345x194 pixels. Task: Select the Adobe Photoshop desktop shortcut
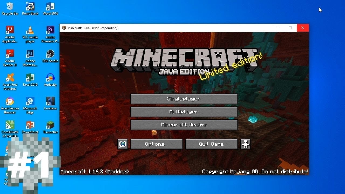tap(30, 58)
